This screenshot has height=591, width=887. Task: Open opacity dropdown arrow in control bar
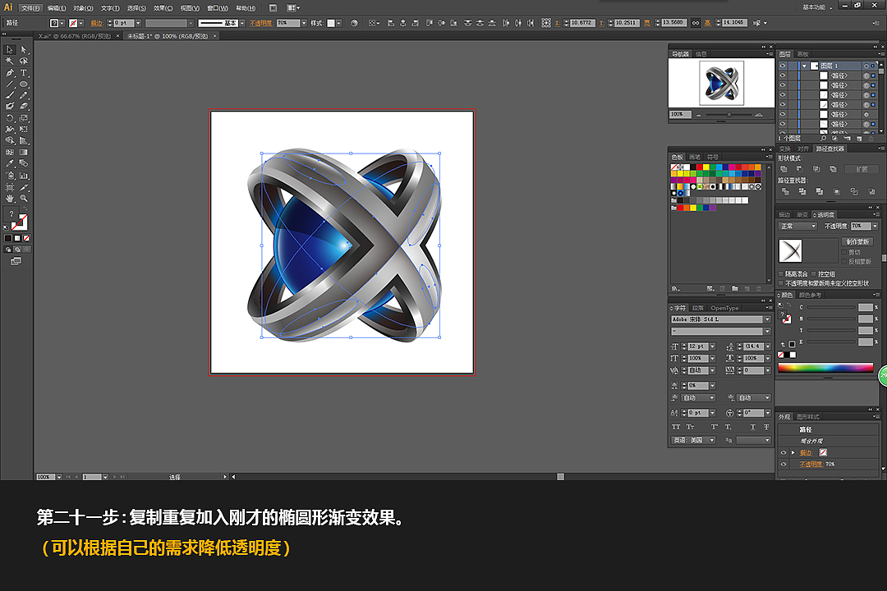304,23
